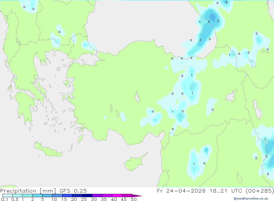Click the '50' legend scale label
This screenshot has height=201, width=274.
click(x=134, y=199)
